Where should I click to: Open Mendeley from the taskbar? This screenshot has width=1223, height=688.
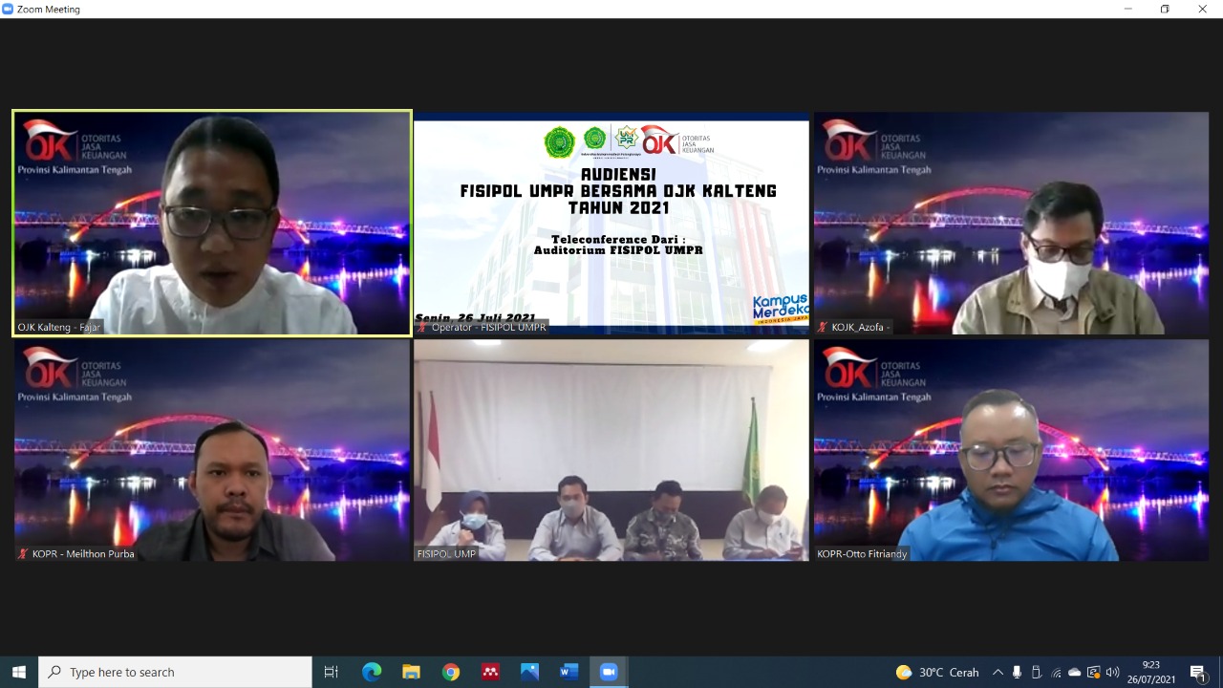pos(490,672)
